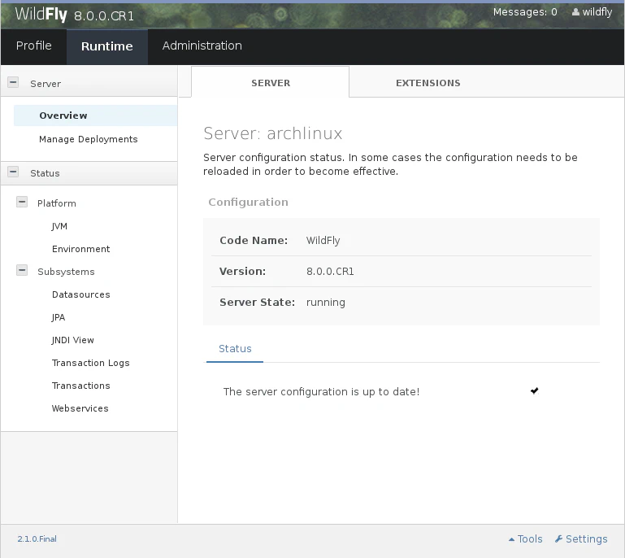This screenshot has height=558, width=625.
Task: Switch to the Extensions tab
Action: (x=428, y=83)
